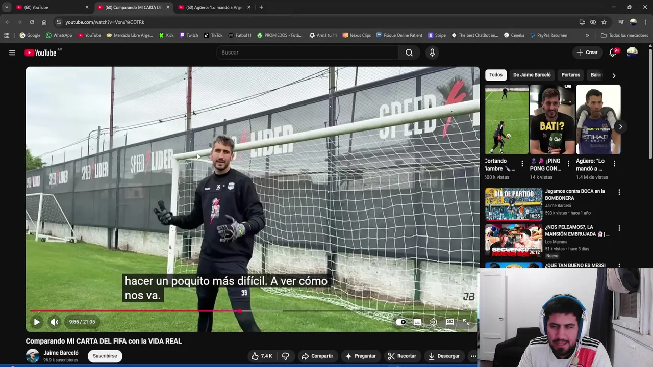Close the Comparando MI CARTA tab

tap(168, 7)
